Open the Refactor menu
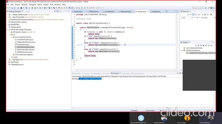This screenshot has width=222, height=124. click(24, 4)
